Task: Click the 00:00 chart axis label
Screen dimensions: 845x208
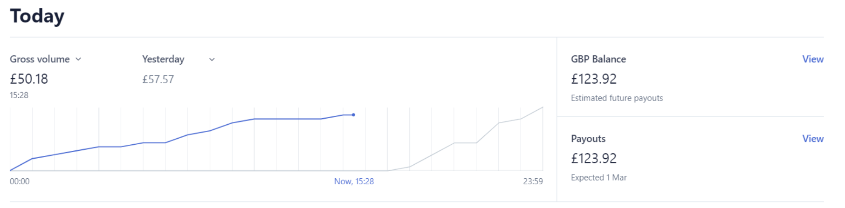Action: tap(20, 181)
